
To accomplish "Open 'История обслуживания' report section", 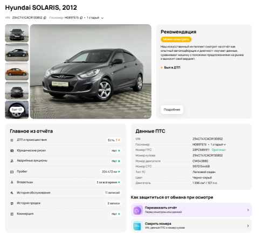I will (x=66, y=193).
